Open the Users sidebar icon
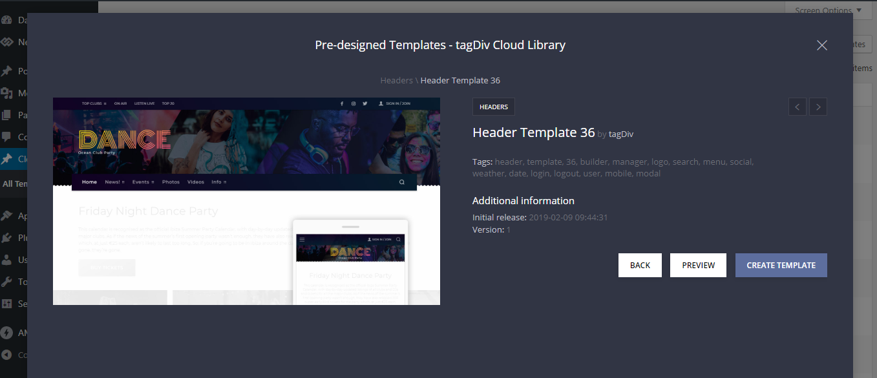This screenshot has height=378, width=877. [6, 260]
